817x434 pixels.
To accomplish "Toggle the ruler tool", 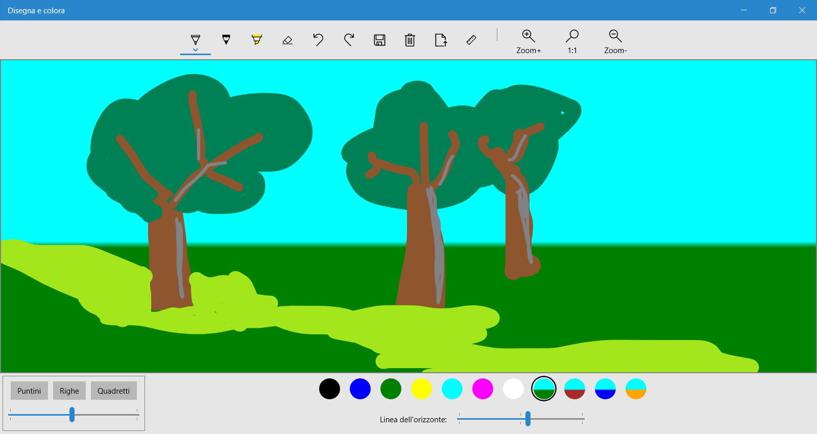I will [471, 40].
